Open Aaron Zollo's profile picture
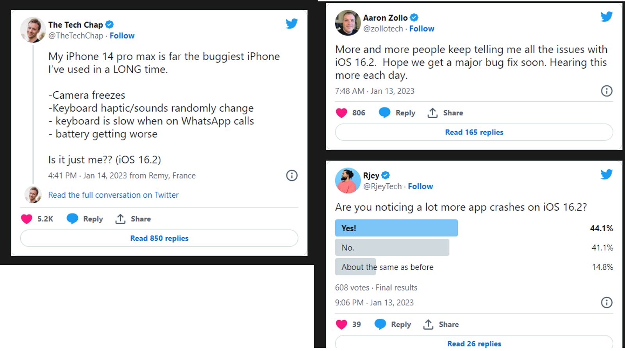This screenshot has height=351, width=625. click(x=348, y=23)
